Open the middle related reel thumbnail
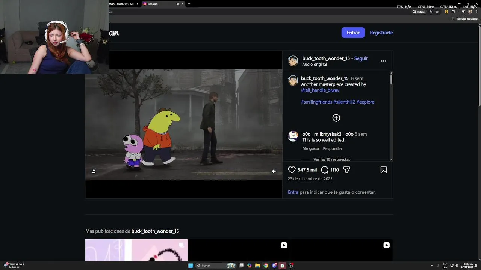This screenshot has height=270, width=481. 239,250
